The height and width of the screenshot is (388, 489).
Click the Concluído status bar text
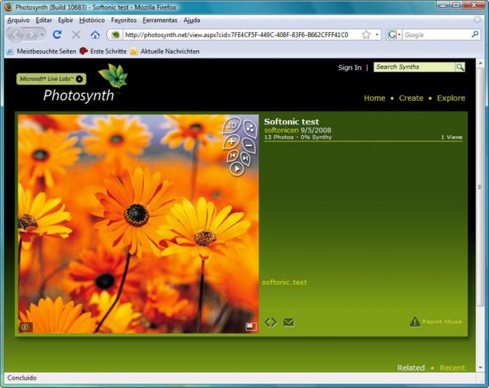22,378
